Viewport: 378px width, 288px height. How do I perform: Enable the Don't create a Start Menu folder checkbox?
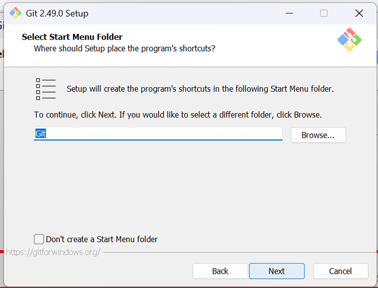tap(39, 239)
